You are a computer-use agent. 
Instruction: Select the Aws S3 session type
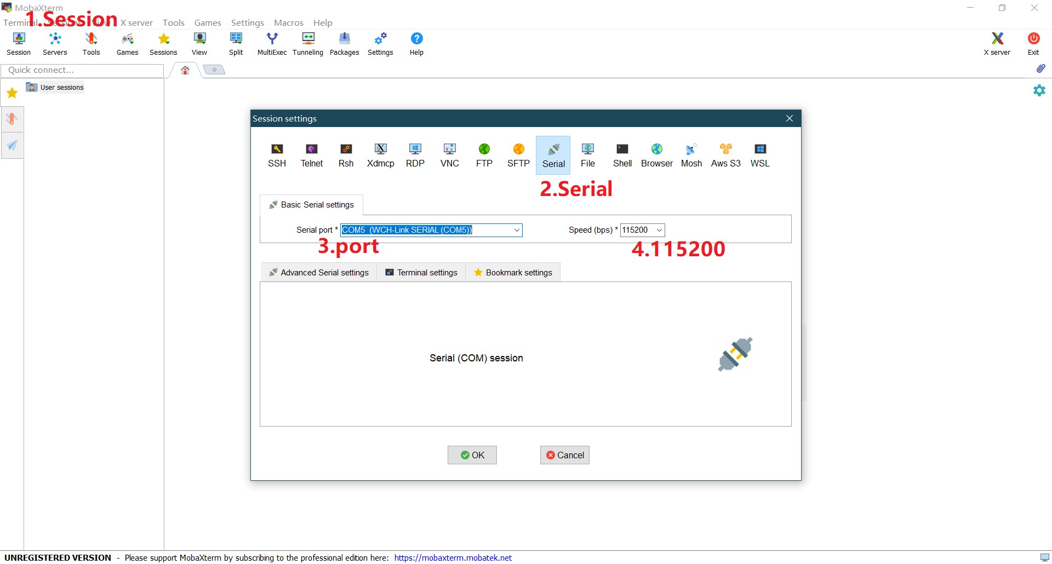click(725, 156)
